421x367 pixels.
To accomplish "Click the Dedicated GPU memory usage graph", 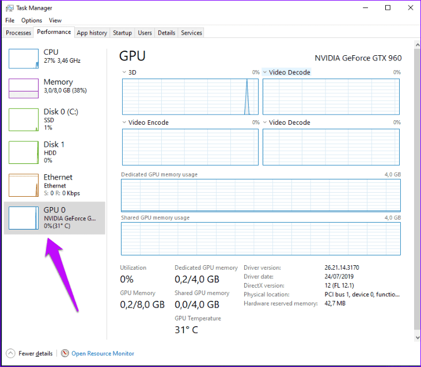I will coord(261,196).
